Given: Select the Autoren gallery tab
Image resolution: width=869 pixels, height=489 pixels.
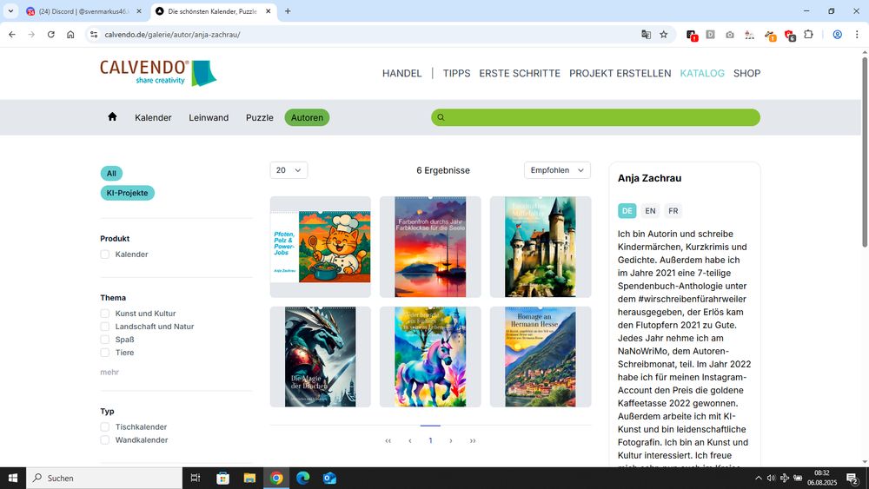Looking at the screenshot, I should tap(307, 117).
